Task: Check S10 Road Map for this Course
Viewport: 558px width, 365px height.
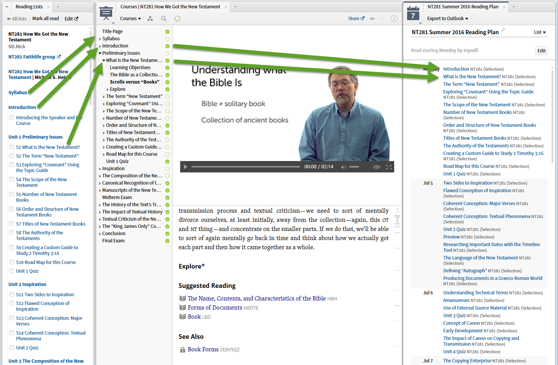Action: tap(11, 262)
